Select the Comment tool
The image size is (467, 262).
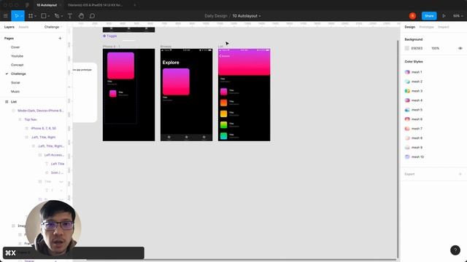[x=92, y=16]
